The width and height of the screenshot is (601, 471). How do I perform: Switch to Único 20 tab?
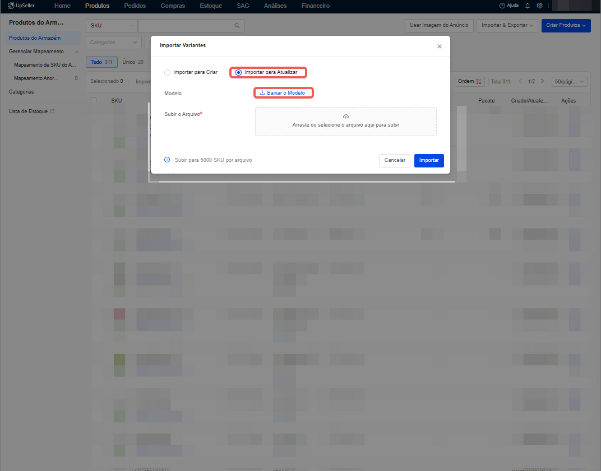[x=133, y=62]
